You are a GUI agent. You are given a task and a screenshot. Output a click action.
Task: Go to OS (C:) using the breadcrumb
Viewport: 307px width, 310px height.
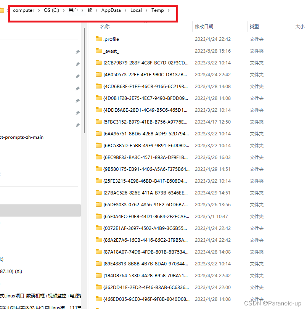[x=51, y=10]
